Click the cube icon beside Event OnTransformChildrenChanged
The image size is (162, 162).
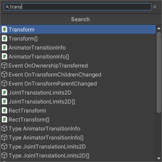click(x=4, y=75)
